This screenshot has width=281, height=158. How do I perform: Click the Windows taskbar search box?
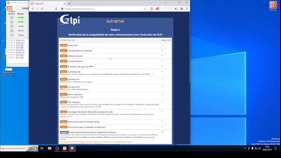pyautogui.click(x=19, y=148)
